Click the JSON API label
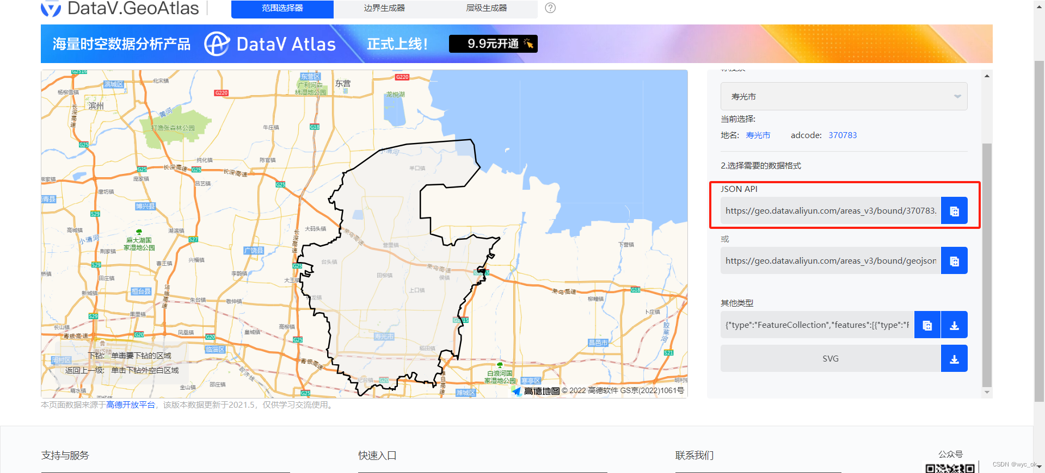This screenshot has height=473, width=1045. click(x=739, y=189)
